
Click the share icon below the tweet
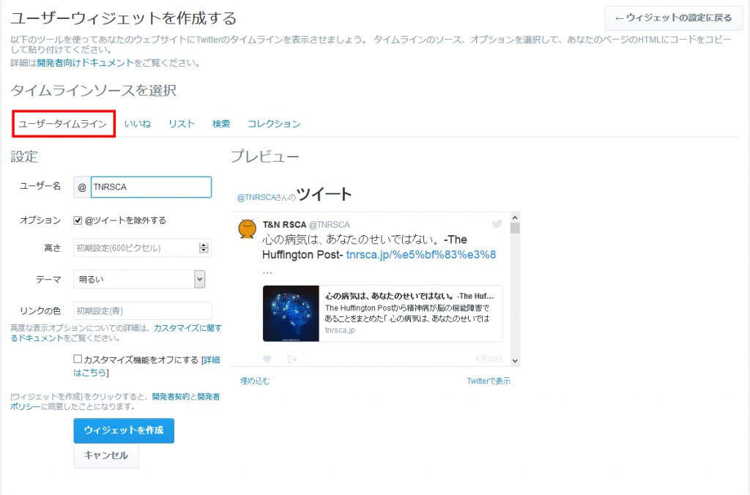click(292, 359)
